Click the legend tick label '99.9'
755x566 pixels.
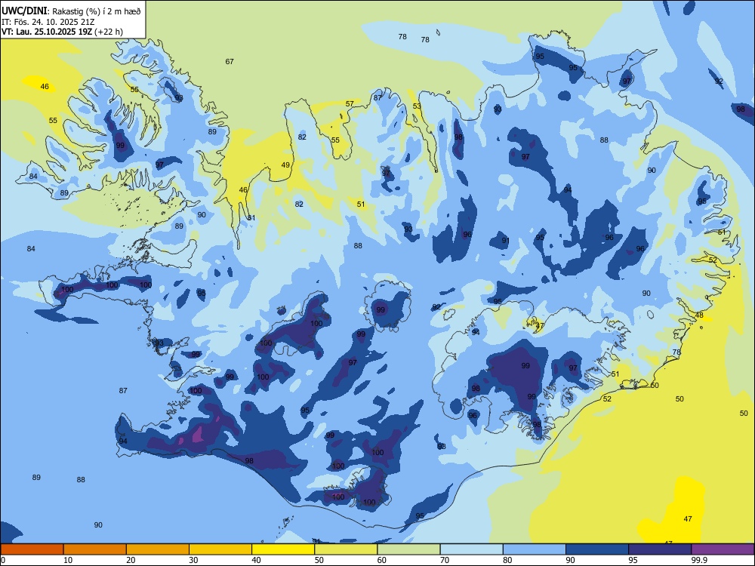[x=700, y=560]
